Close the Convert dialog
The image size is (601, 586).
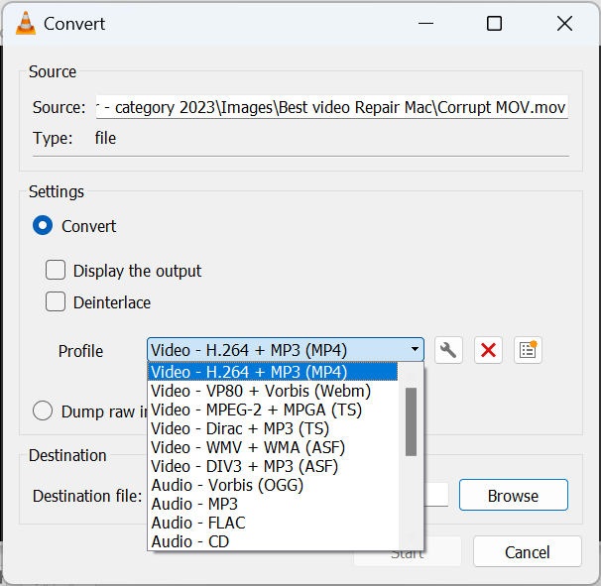pos(564,24)
